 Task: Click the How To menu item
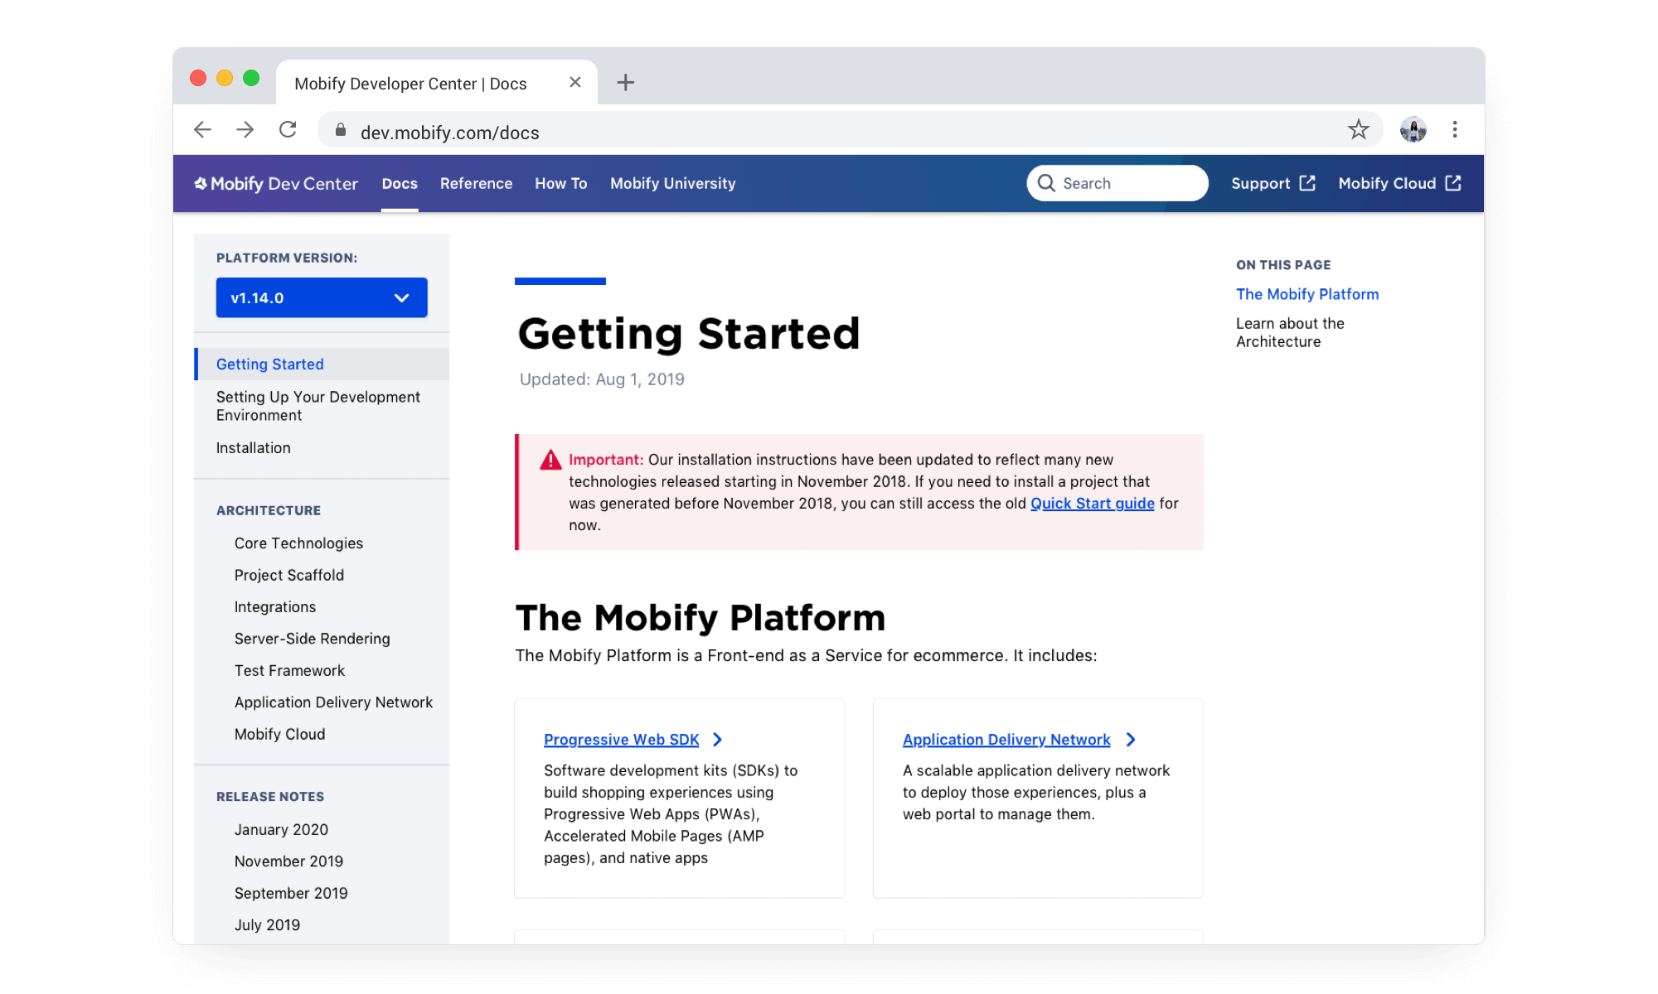(560, 183)
